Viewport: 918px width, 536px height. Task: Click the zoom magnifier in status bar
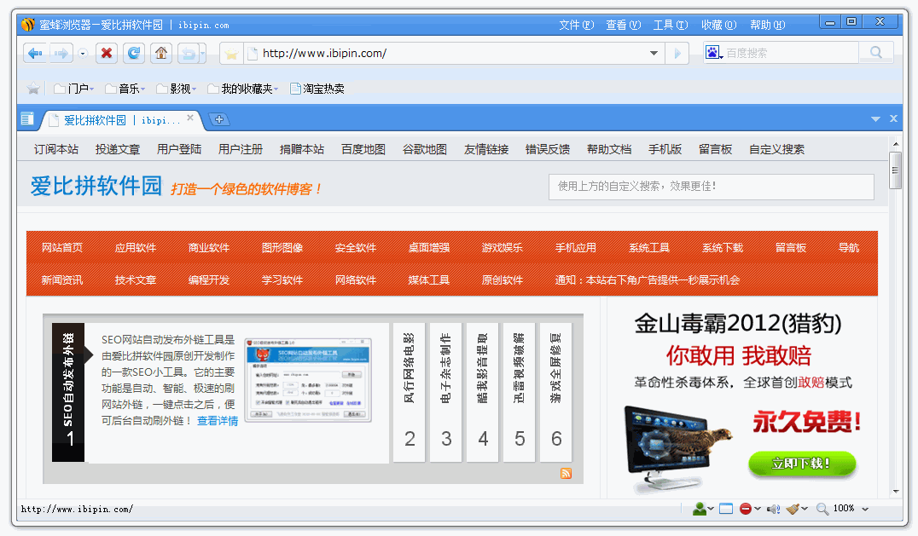coord(822,509)
